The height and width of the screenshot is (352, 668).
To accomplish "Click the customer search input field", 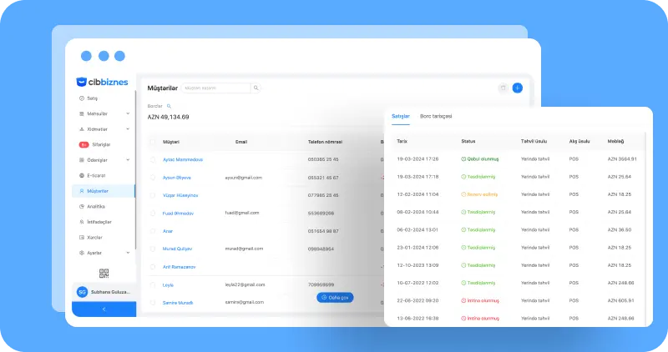I will pos(215,88).
